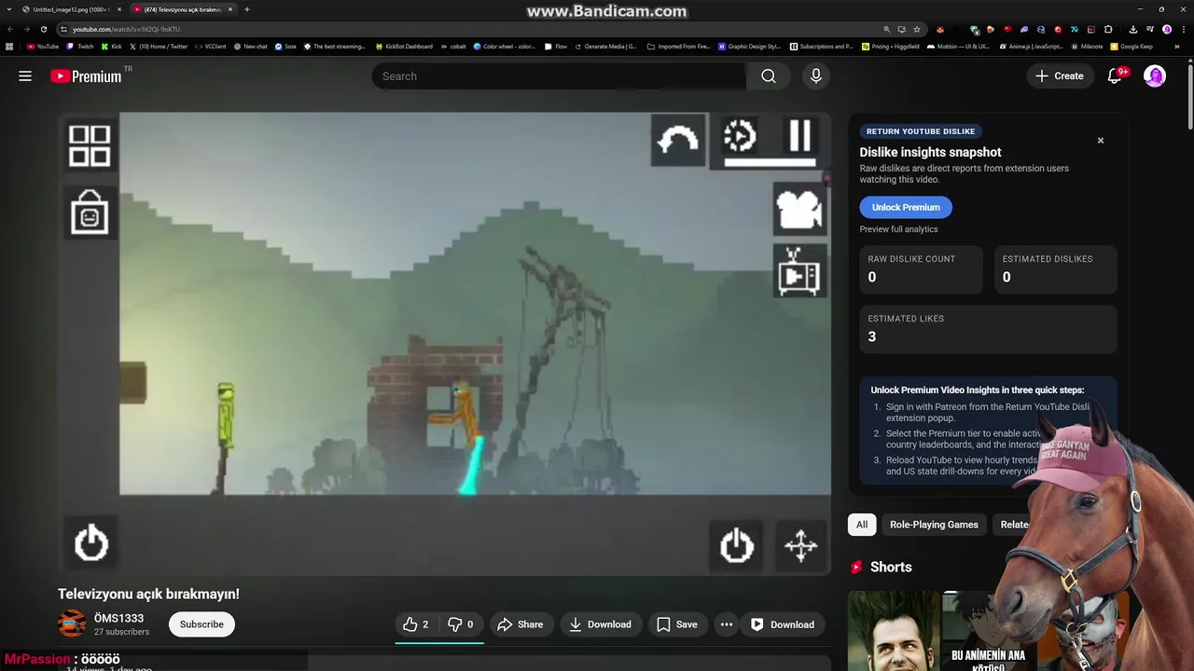Close the Dislike insights snapshot panel
The image size is (1194, 671).
pos(1101,141)
